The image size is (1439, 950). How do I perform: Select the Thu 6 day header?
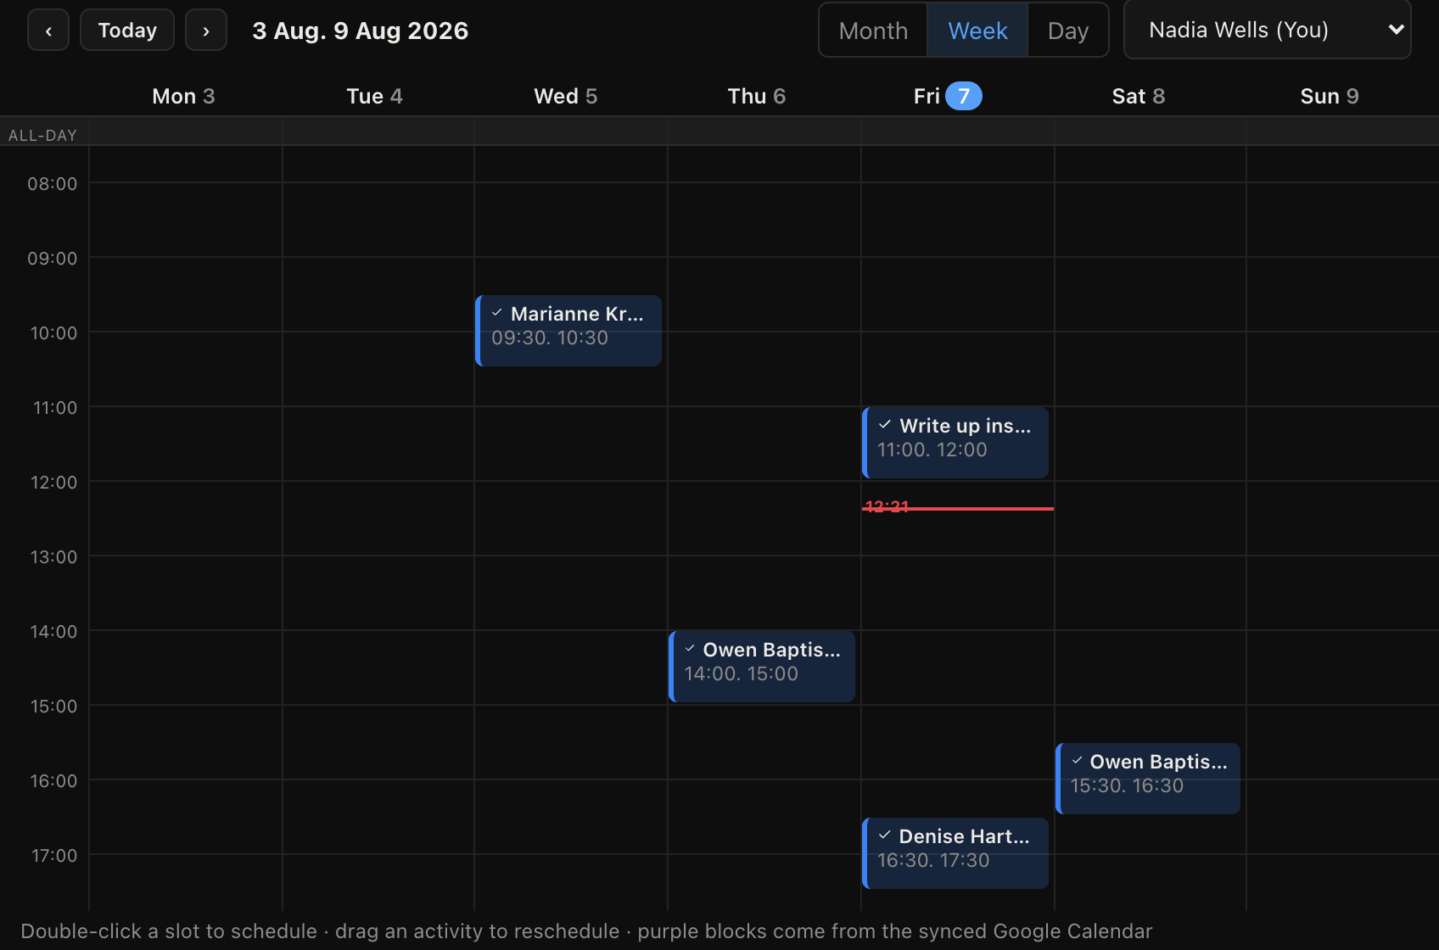coord(757,96)
